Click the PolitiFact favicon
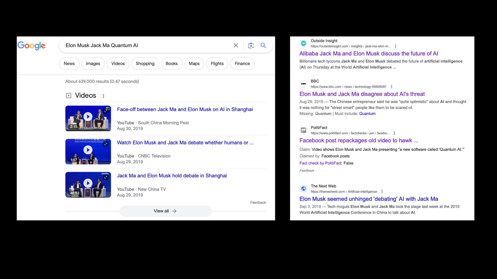 click(x=304, y=130)
